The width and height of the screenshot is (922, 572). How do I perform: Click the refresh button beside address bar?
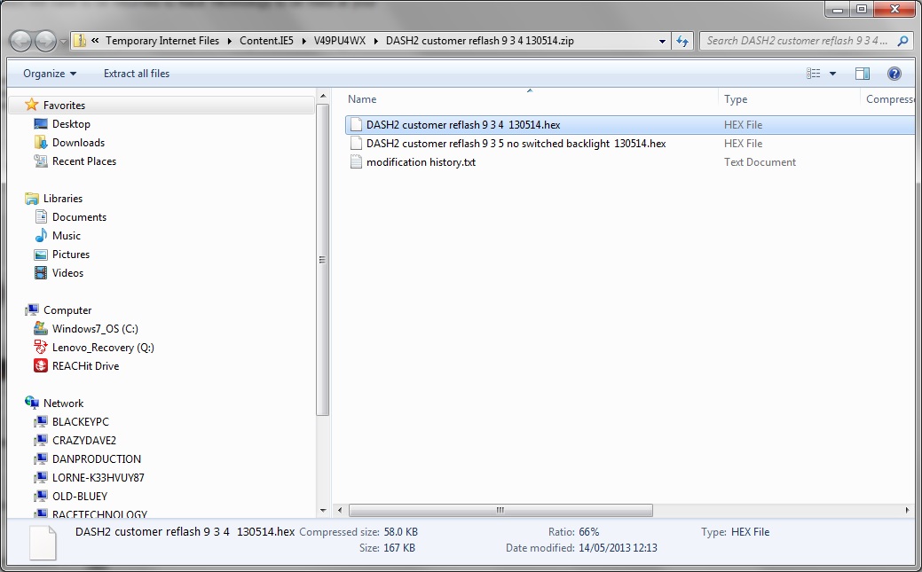pos(682,41)
